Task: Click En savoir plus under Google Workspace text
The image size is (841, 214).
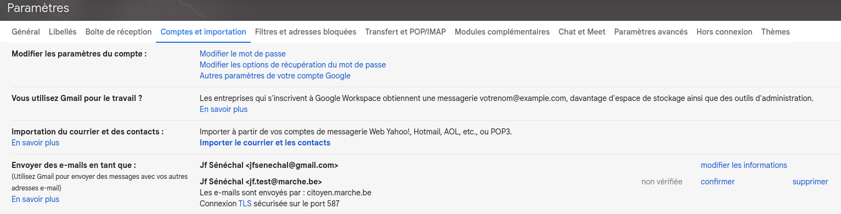Action: point(224,109)
